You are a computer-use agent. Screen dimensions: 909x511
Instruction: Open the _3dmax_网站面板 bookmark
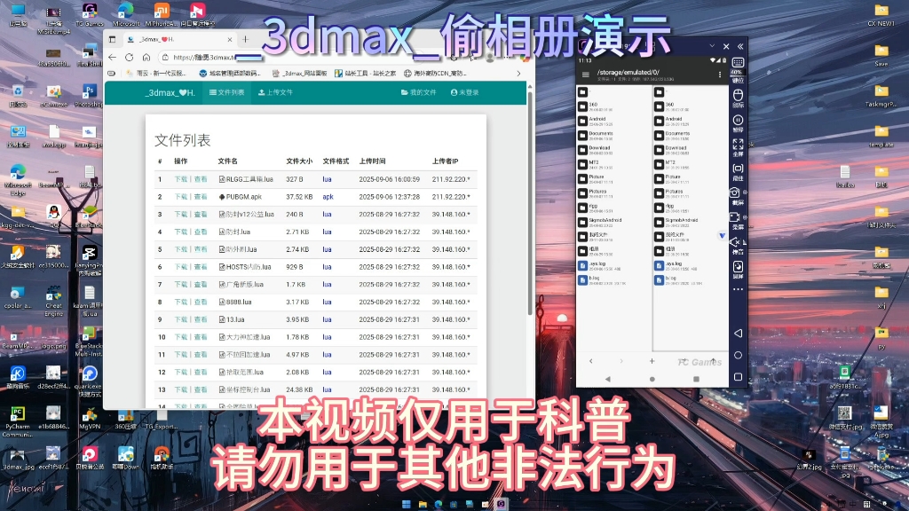299,74
